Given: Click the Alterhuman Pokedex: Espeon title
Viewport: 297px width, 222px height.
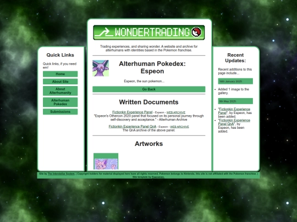Looking at the screenshot, I should tap(152, 67).
